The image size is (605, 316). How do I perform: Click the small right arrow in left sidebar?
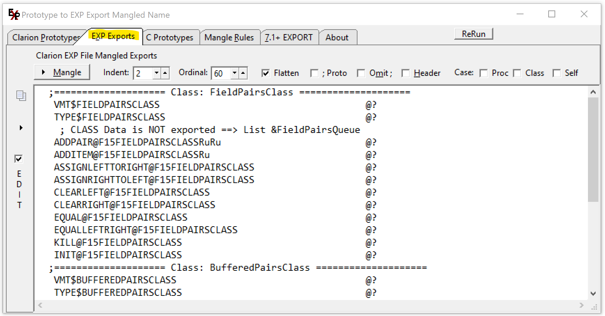pyautogui.click(x=21, y=128)
